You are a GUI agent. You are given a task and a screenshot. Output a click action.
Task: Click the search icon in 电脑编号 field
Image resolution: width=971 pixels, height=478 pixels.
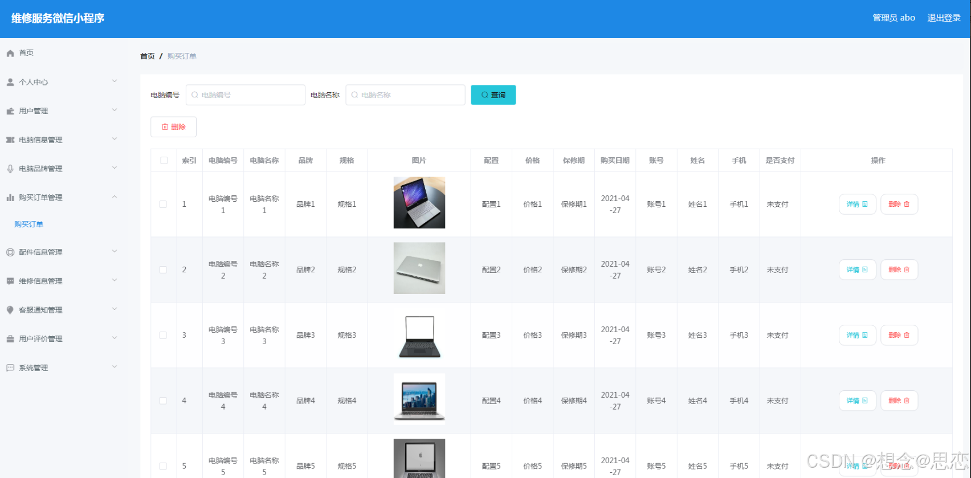[195, 95]
